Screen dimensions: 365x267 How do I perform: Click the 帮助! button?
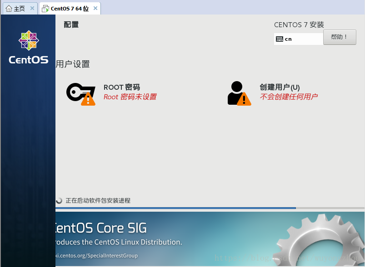coord(340,37)
